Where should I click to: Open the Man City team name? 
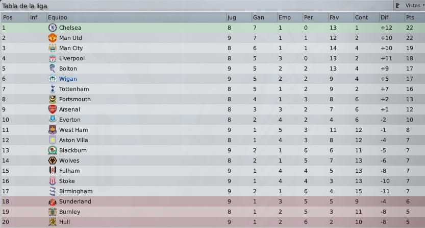click(x=71, y=48)
